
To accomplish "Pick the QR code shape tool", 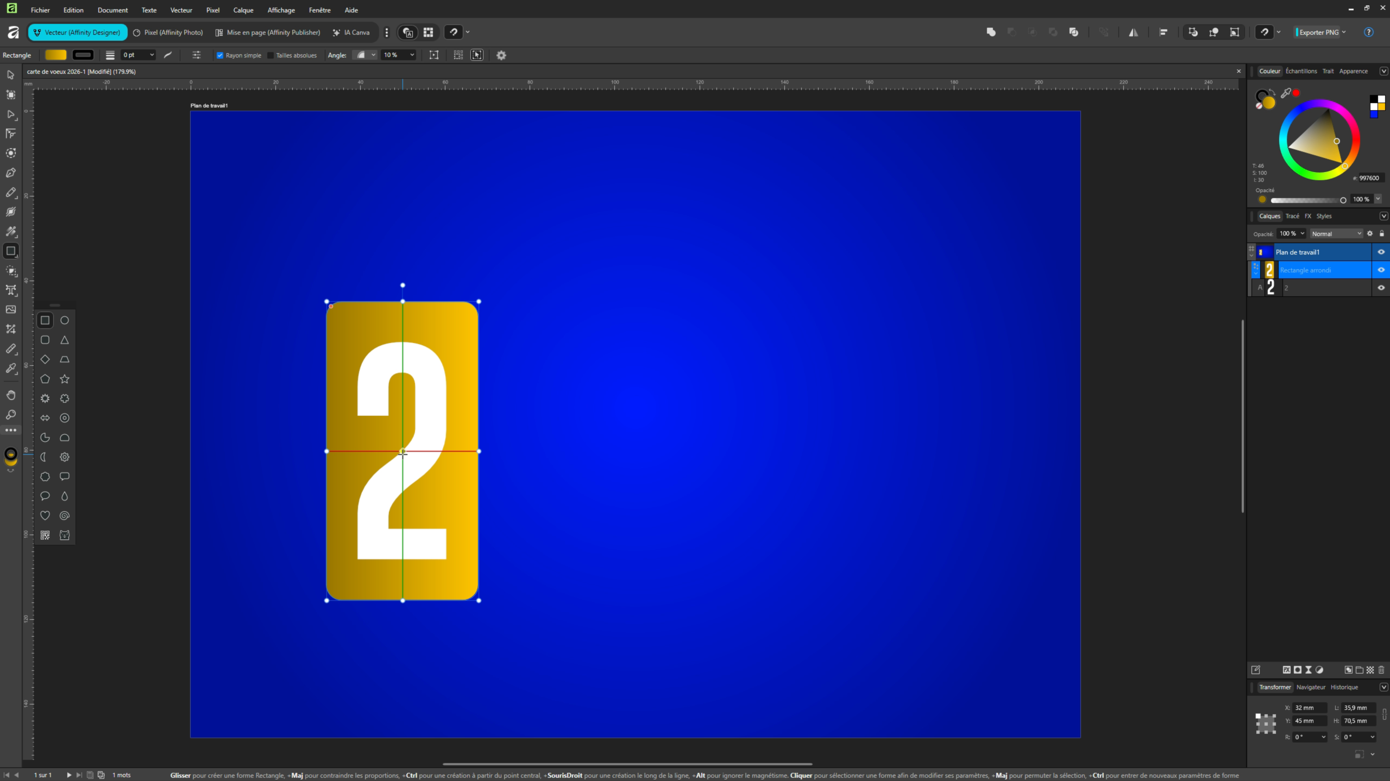I will 45,535.
